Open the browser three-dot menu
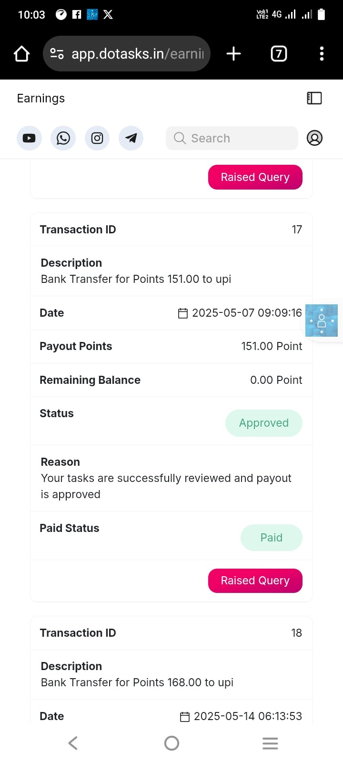The height and width of the screenshot is (762, 343). pyautogui.click(x=322, y=54)
